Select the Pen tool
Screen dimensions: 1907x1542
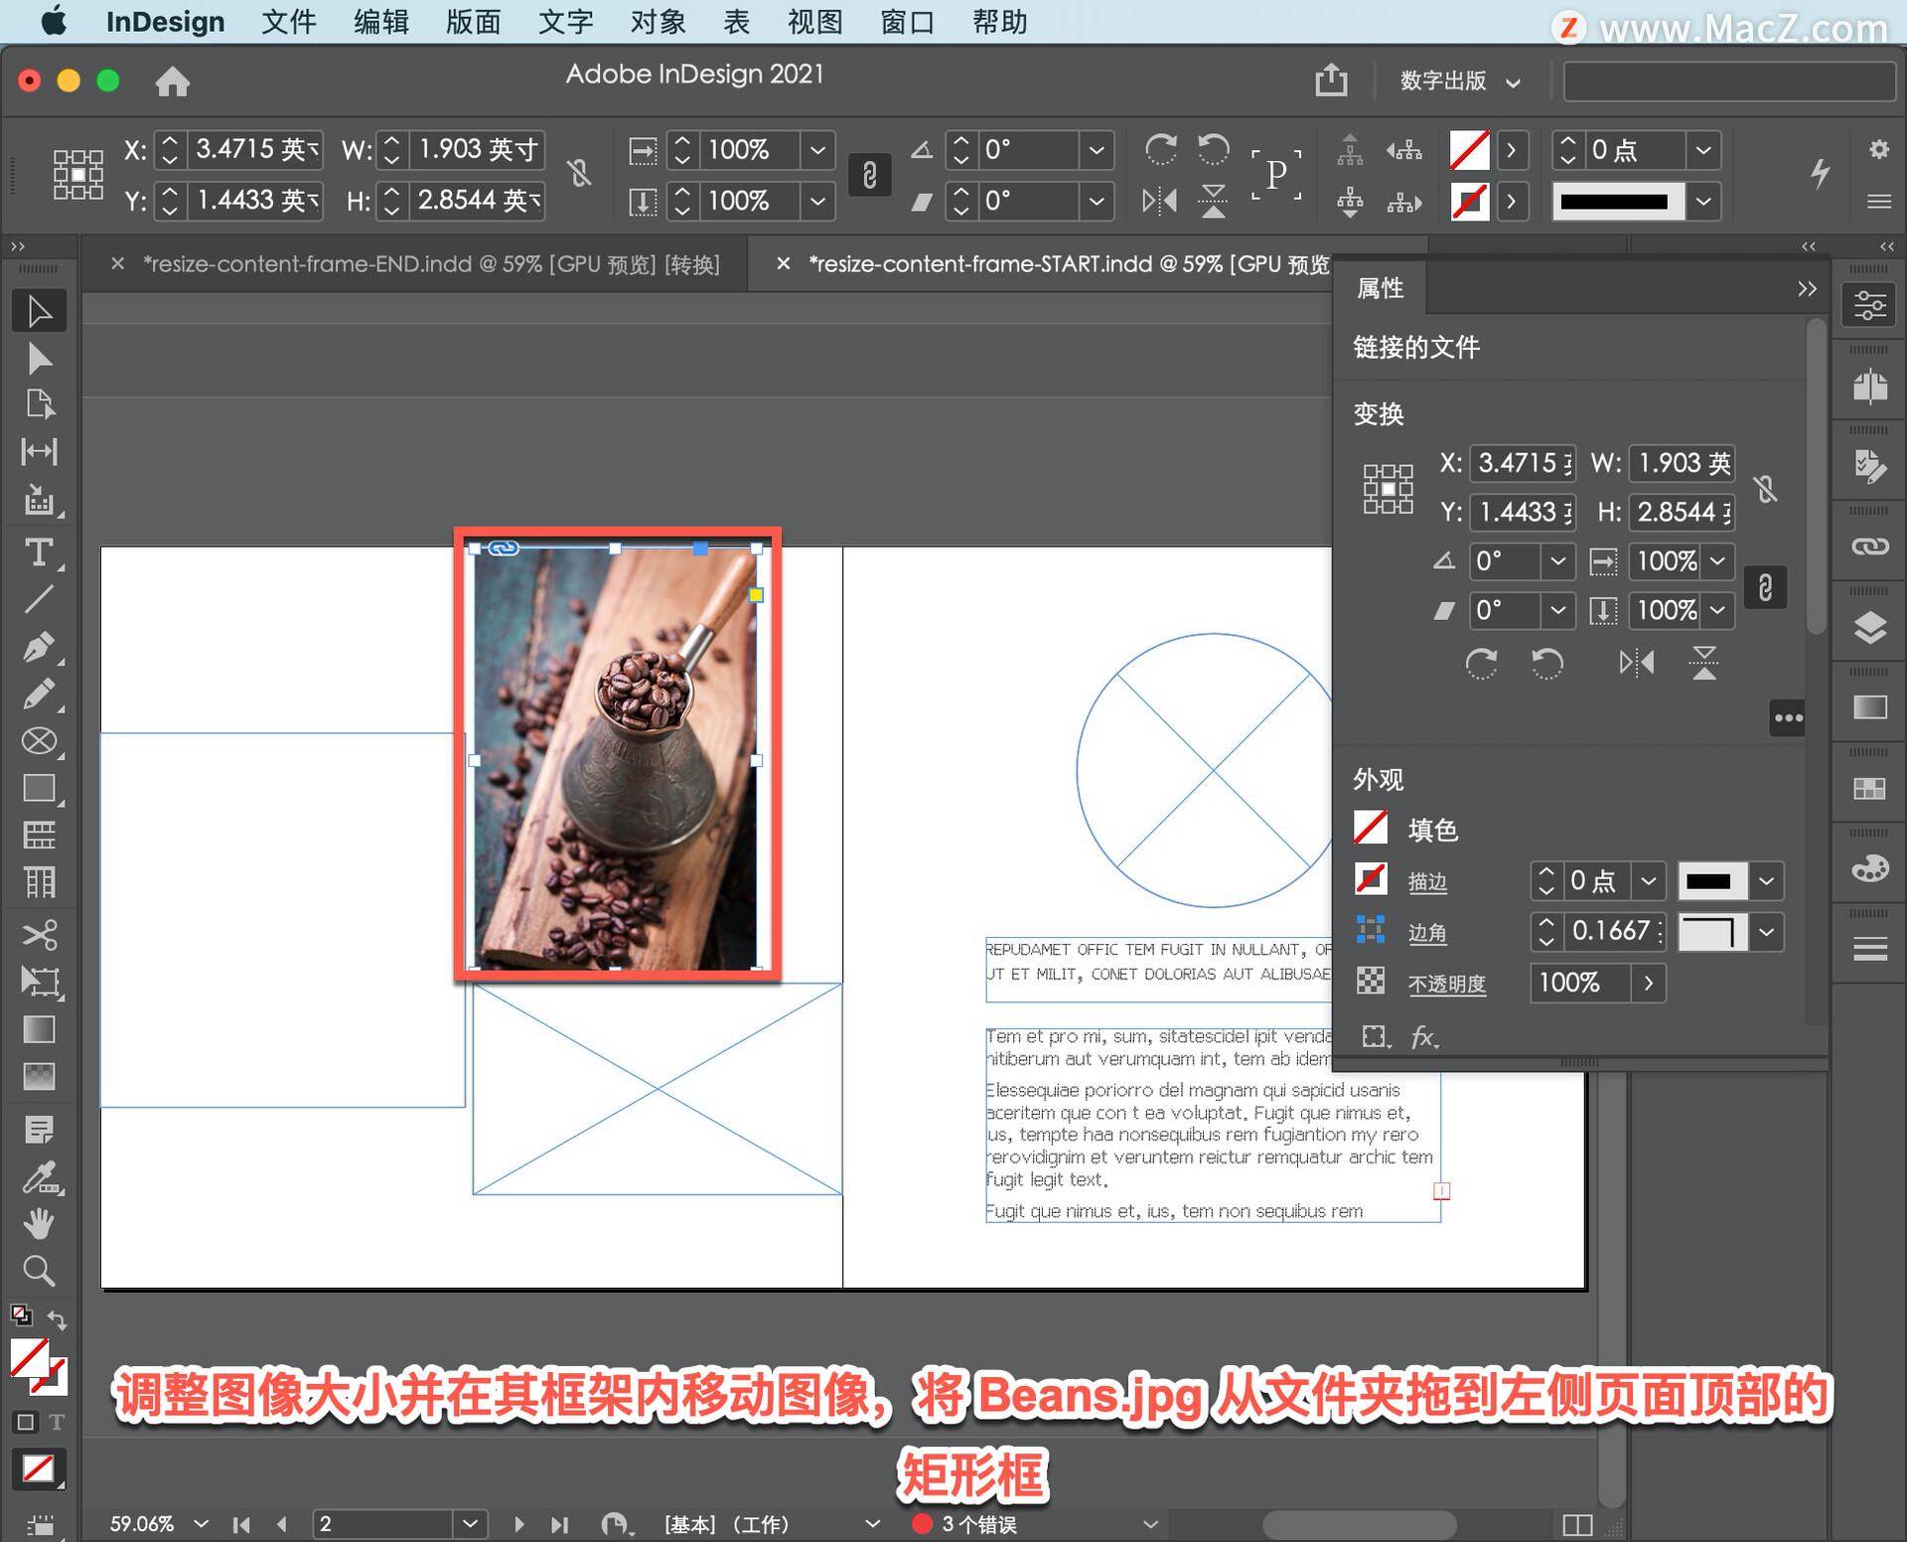39,648
